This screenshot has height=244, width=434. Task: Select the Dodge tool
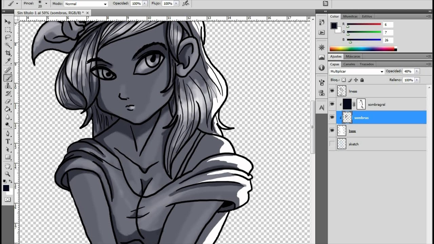pos(7,125)
